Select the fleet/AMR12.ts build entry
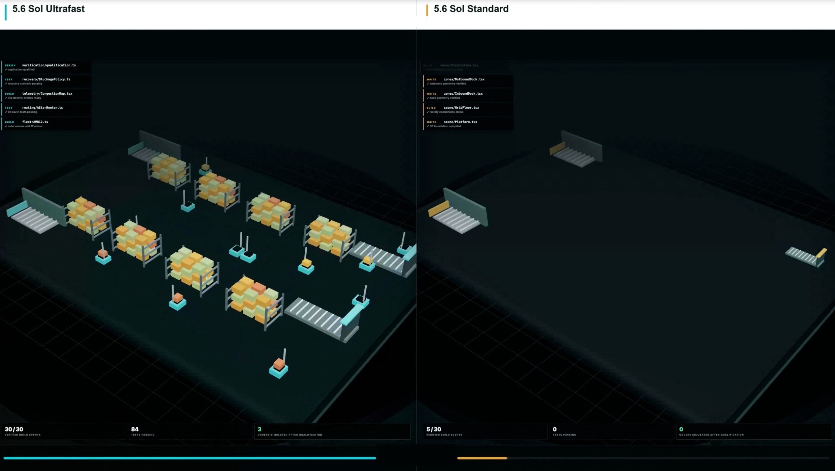The width and height of the screenshot is (835, 471). pos(46,124)
